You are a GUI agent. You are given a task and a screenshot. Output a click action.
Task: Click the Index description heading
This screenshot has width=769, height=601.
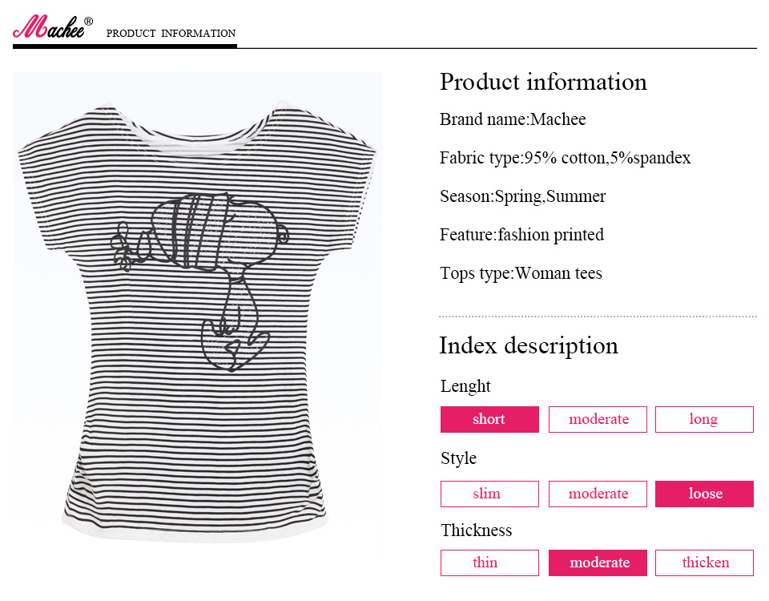pos(529,345)
